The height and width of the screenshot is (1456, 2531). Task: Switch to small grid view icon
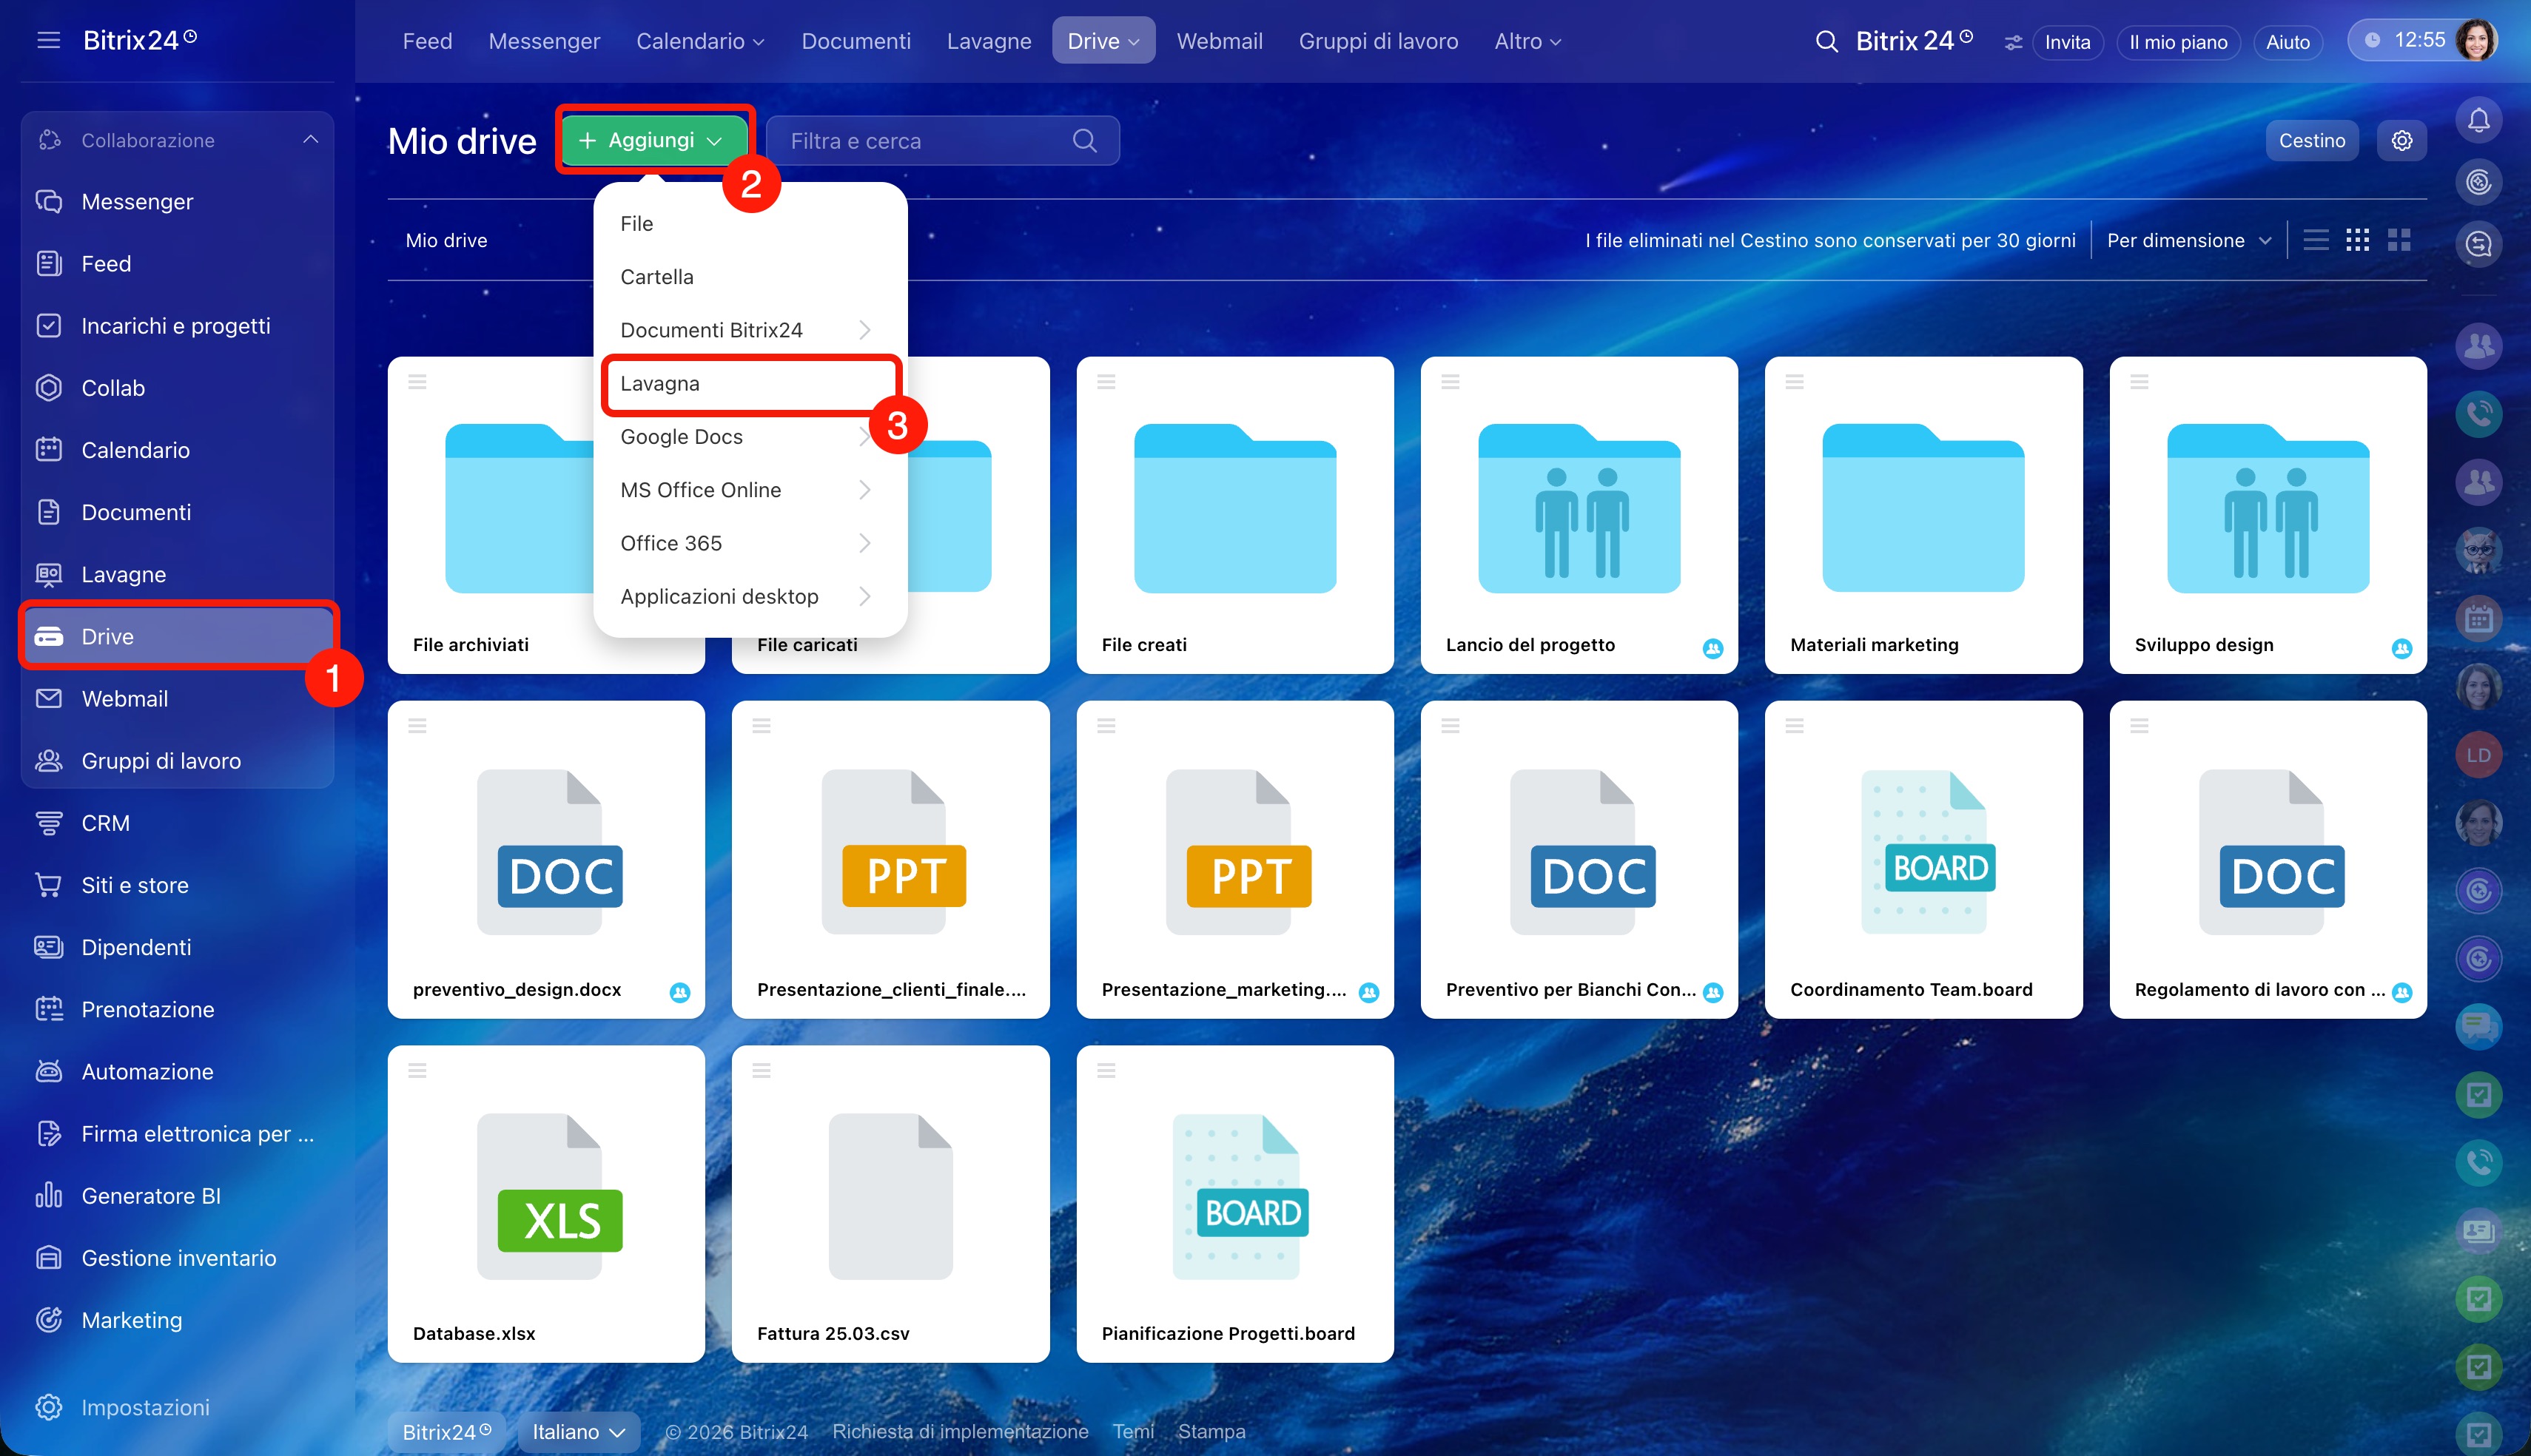coord(2358,240)
